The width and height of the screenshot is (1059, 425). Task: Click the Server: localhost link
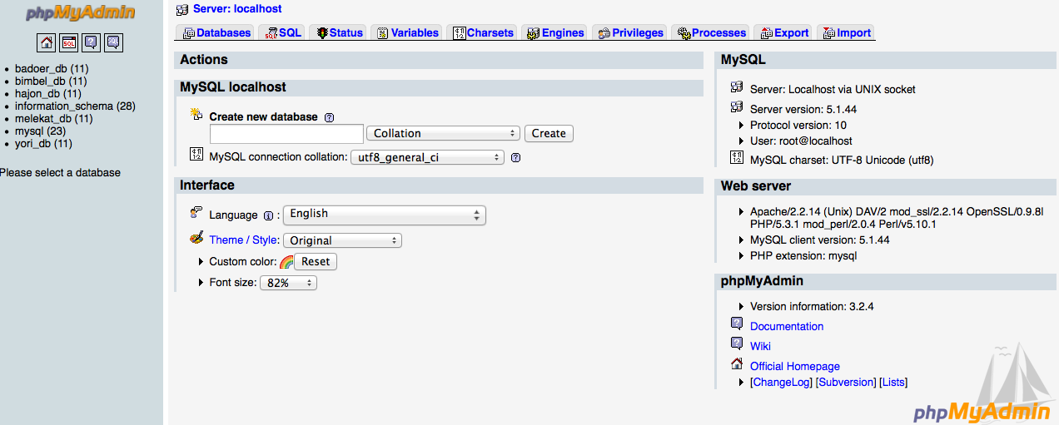tap(237, 9)
